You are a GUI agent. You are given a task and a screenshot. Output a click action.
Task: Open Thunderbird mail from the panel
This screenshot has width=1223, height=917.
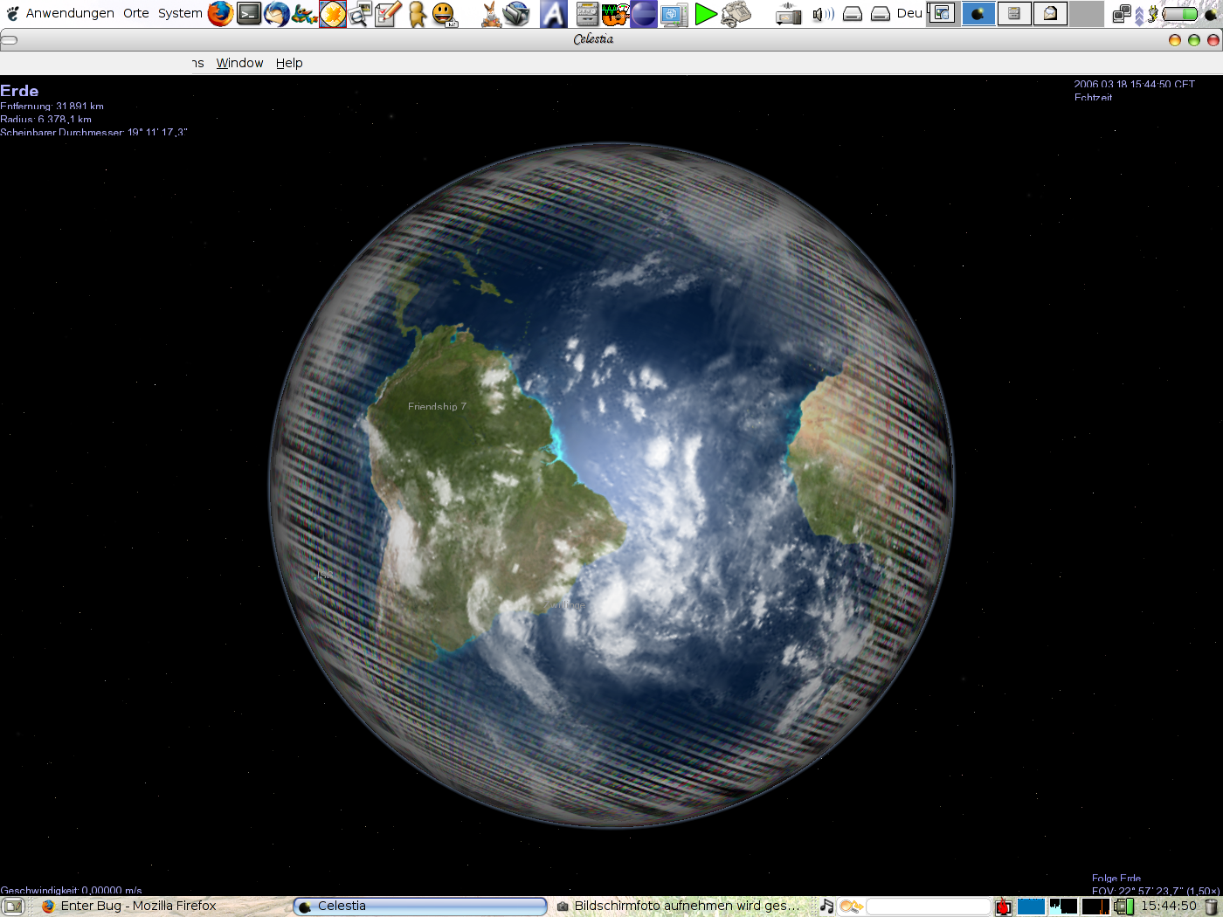click(x=277, y=13)
